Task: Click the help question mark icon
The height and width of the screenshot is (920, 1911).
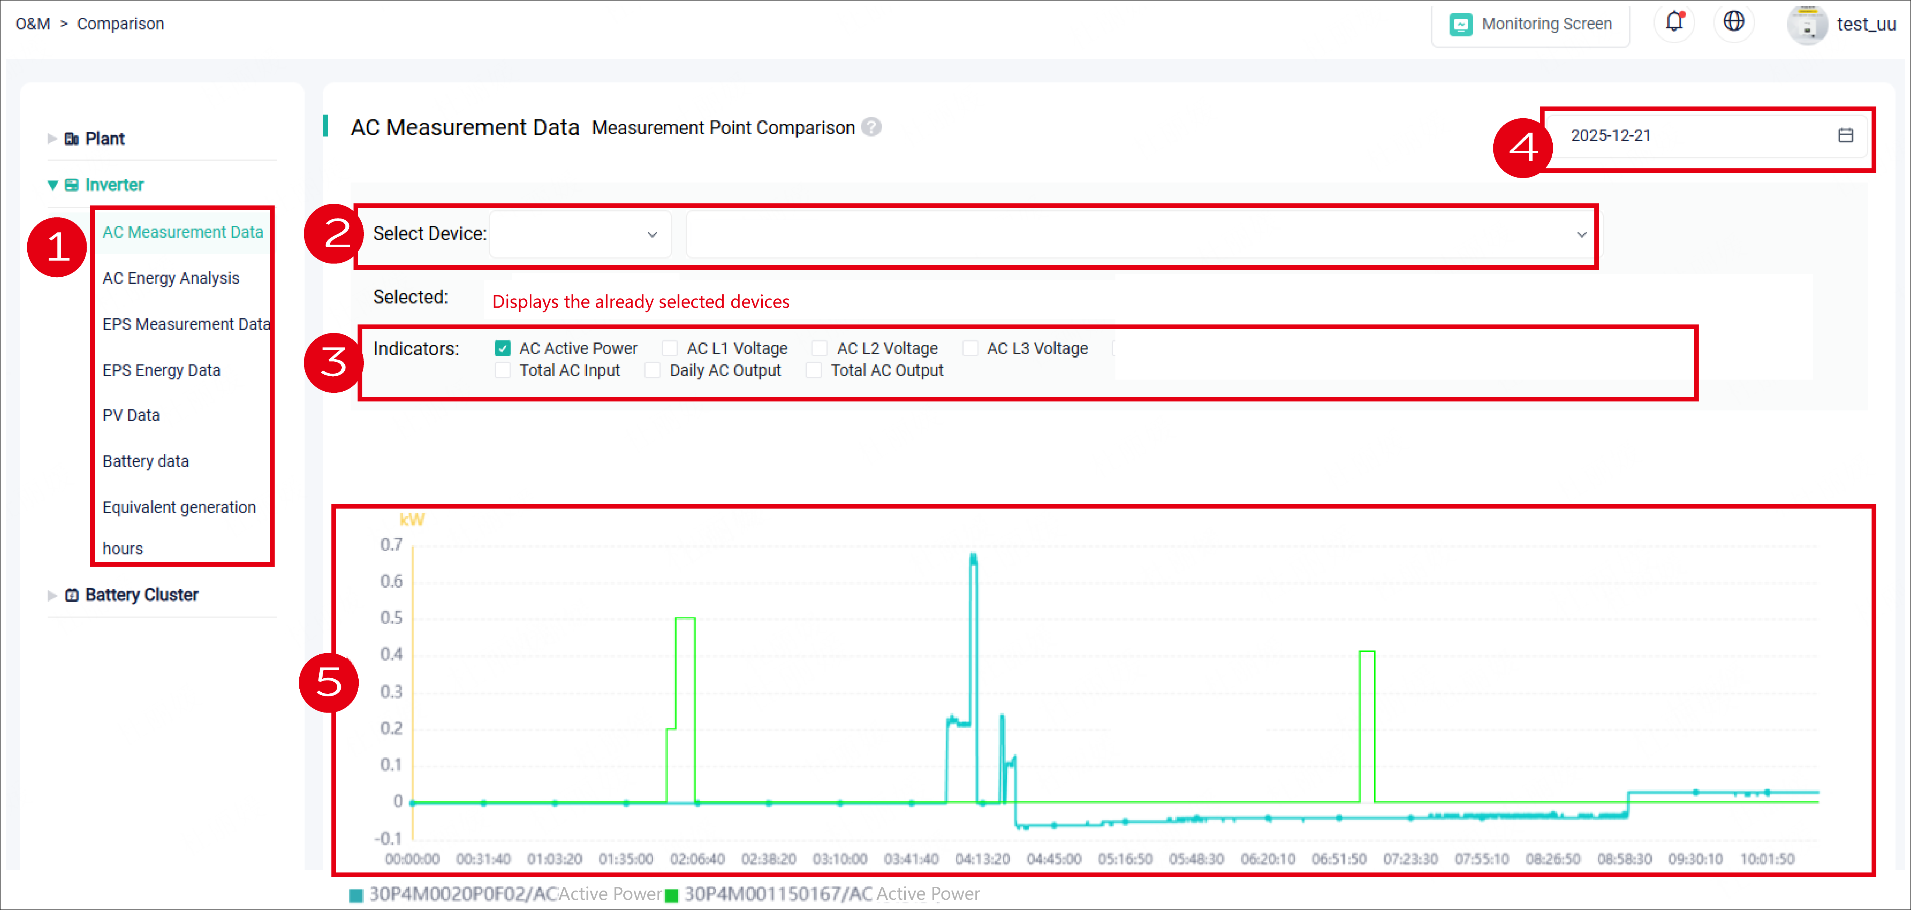Action: (872, 127)
